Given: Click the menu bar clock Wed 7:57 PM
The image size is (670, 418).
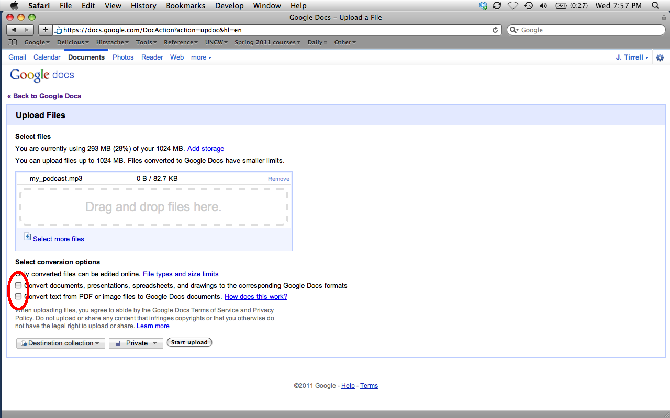Looking at the screenshot, I should pyautogui.click(x=619, y=6).
